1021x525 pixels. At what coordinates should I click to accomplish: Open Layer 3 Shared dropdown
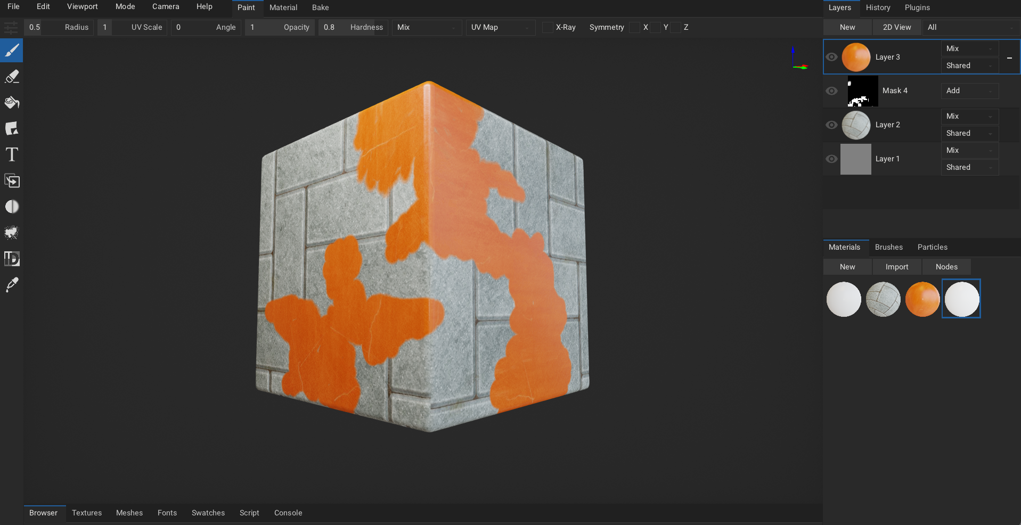[969, 65]
